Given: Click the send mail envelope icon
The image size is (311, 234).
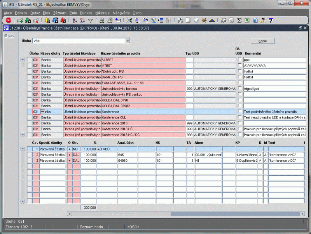Looking at the screenshot, I should pyautogui.click(x=118, y=20).
